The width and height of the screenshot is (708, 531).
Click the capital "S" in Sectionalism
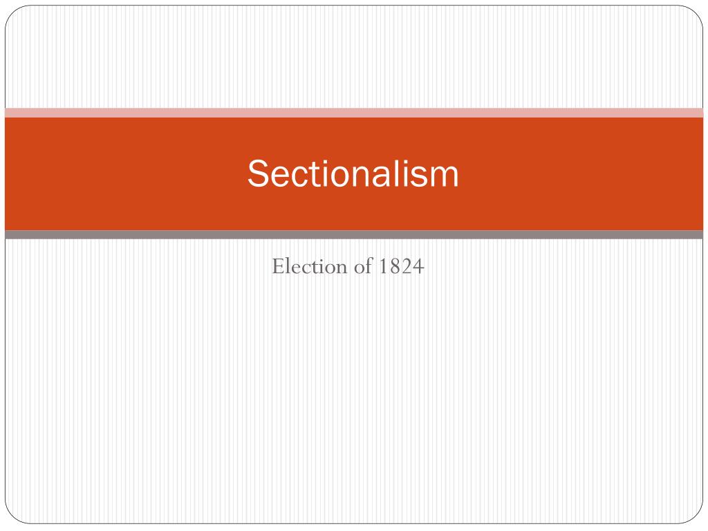(257, 174)
